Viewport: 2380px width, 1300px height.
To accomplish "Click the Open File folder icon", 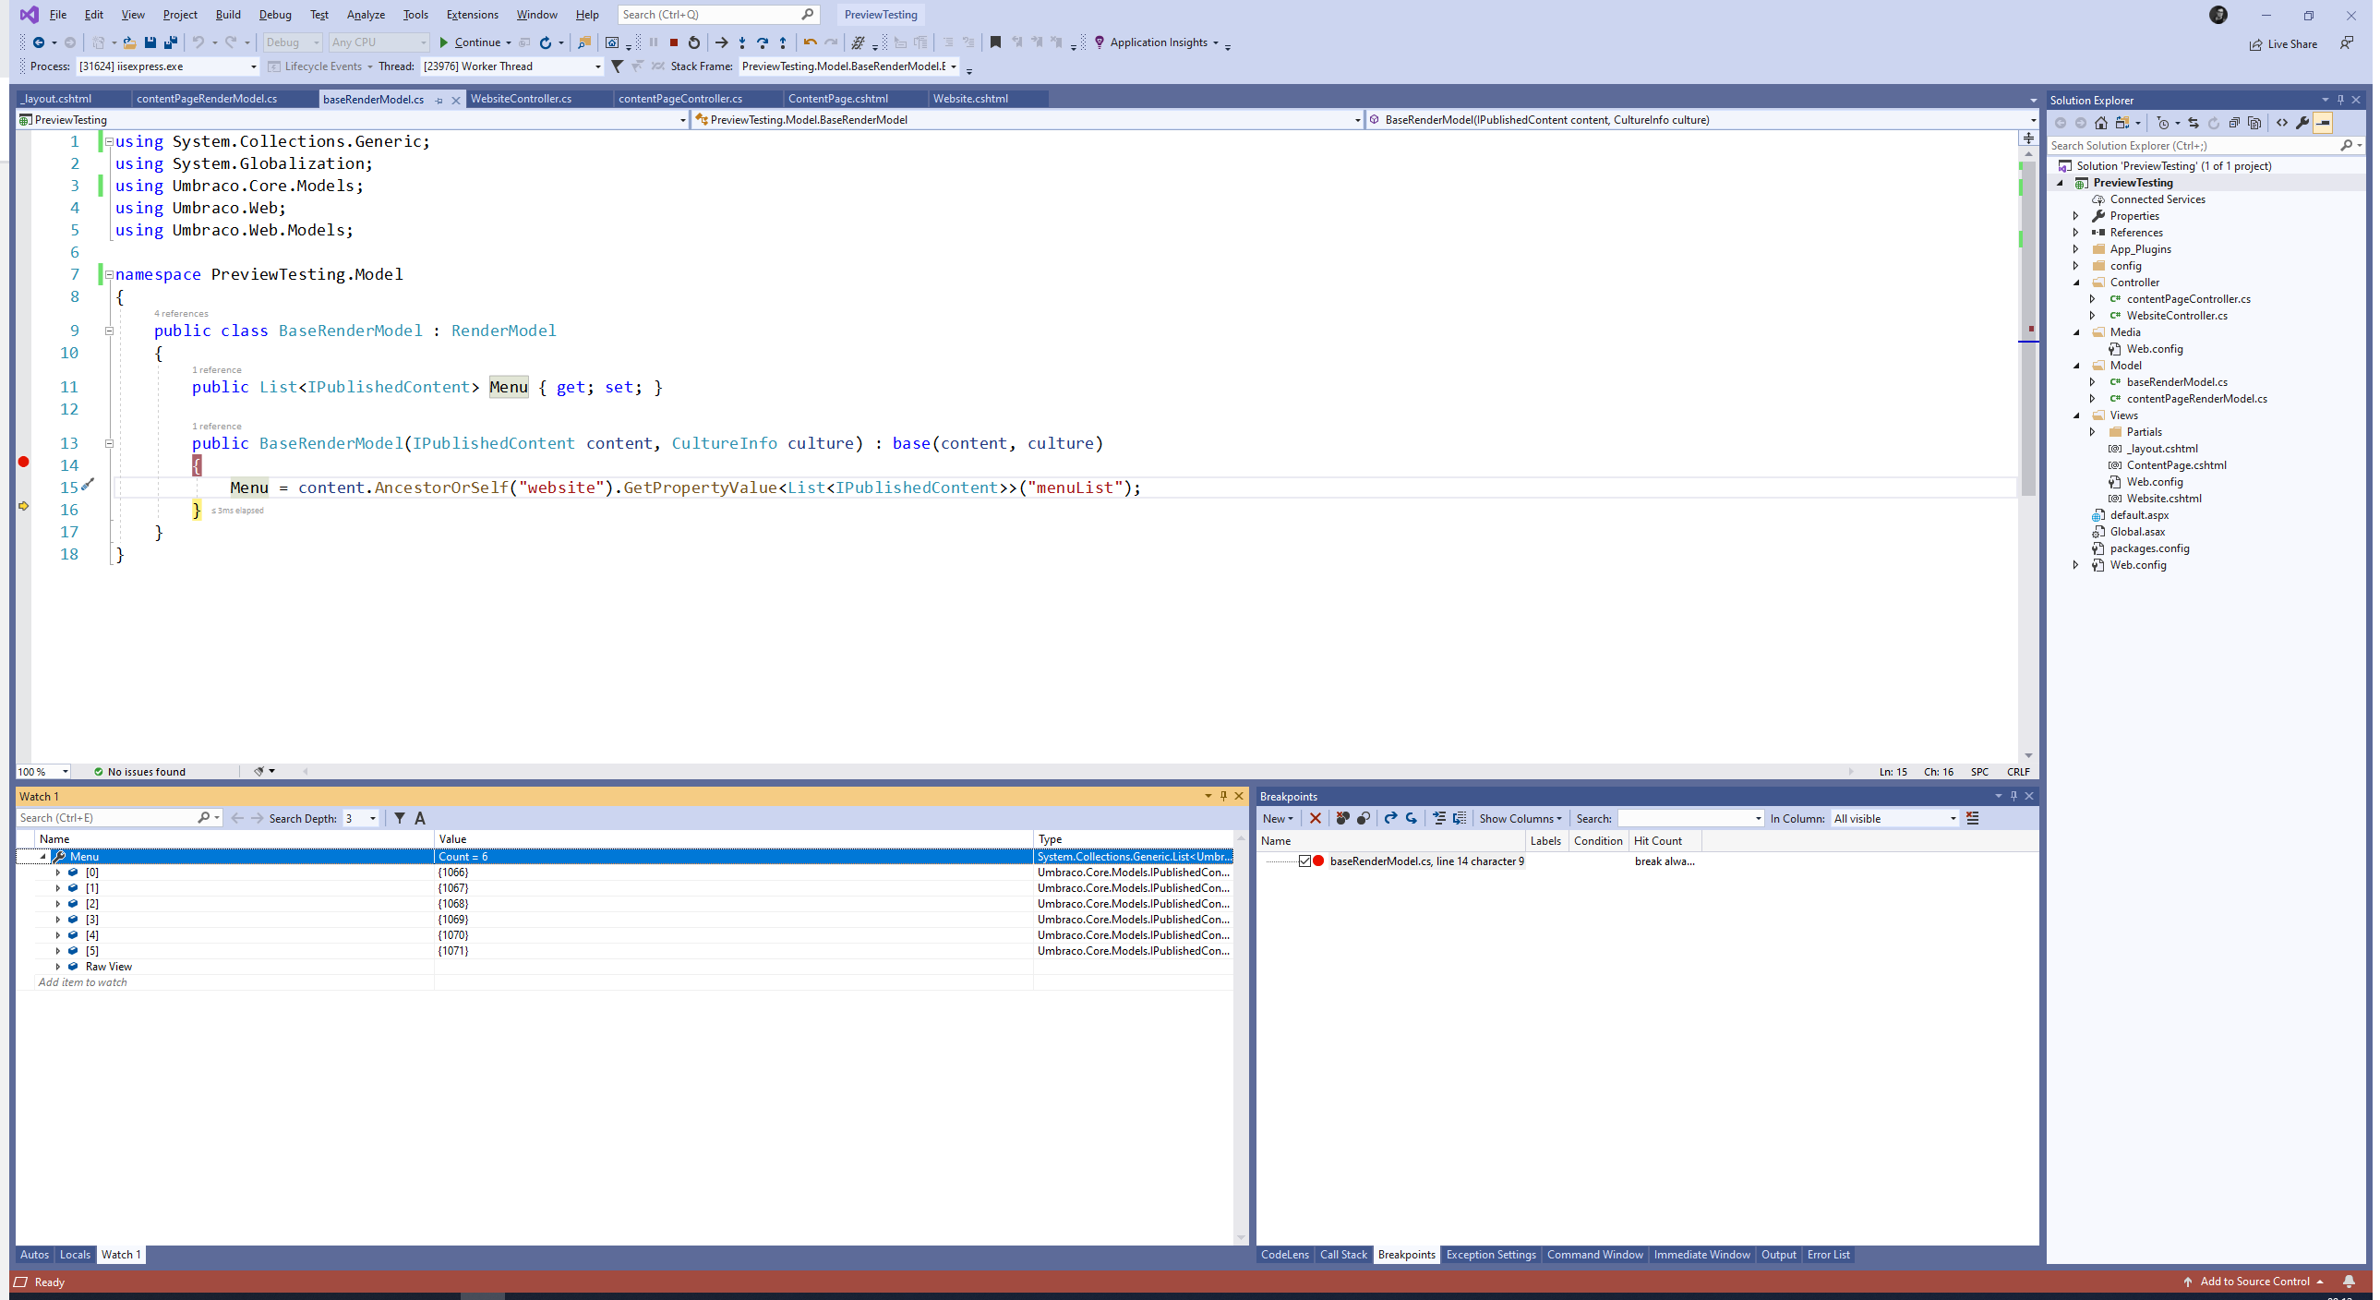I will pyautogui.click(x=129, y=42).
